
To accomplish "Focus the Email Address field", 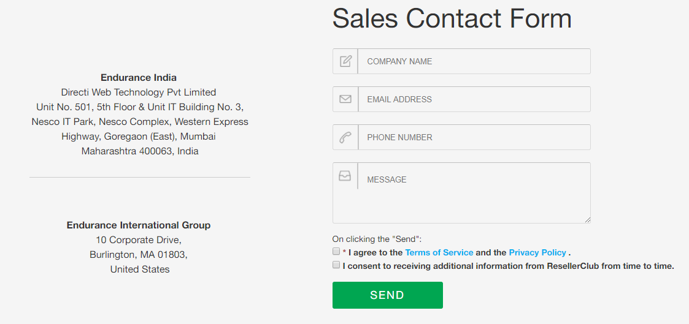I will click(x=474, y=99).
